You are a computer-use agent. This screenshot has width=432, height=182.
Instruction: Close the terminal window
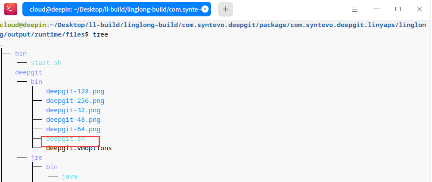[420, 9]
